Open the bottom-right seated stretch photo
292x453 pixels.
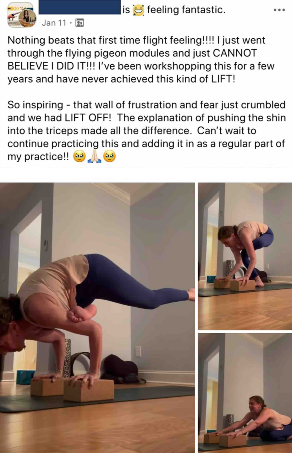point(245,393)
